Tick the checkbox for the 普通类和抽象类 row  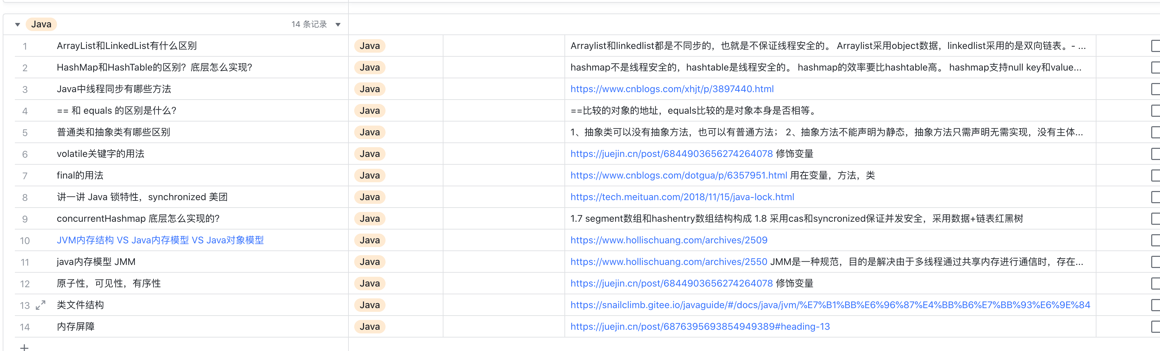point(1156,132)
